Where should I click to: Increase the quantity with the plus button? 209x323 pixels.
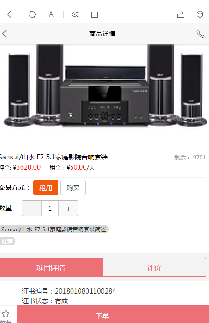click(x=68, y=208)
